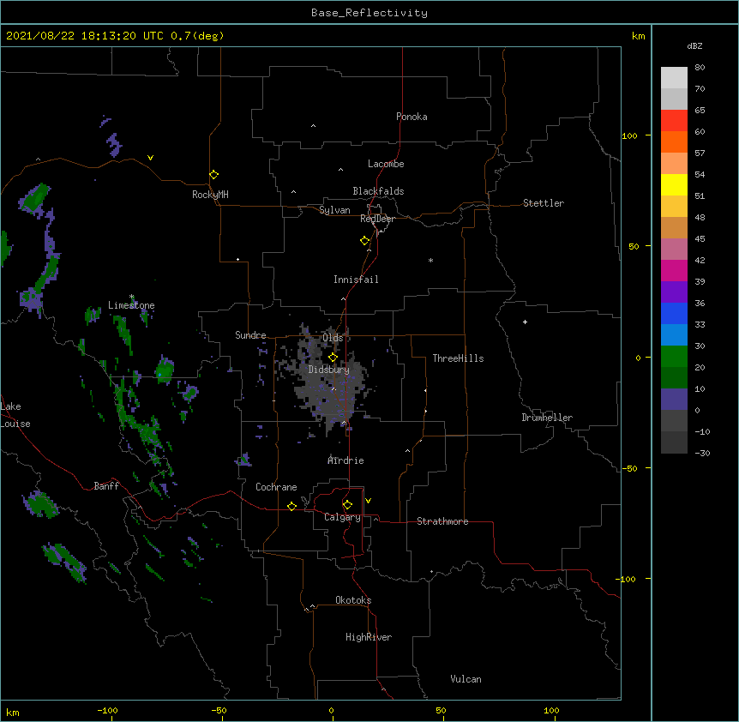Click the Cochrane town label
Image resolution: width=739 pixels, height=722 pixels.
pos(276,487)
